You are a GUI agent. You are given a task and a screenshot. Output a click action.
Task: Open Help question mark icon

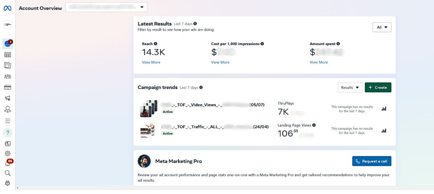(8, 132)
